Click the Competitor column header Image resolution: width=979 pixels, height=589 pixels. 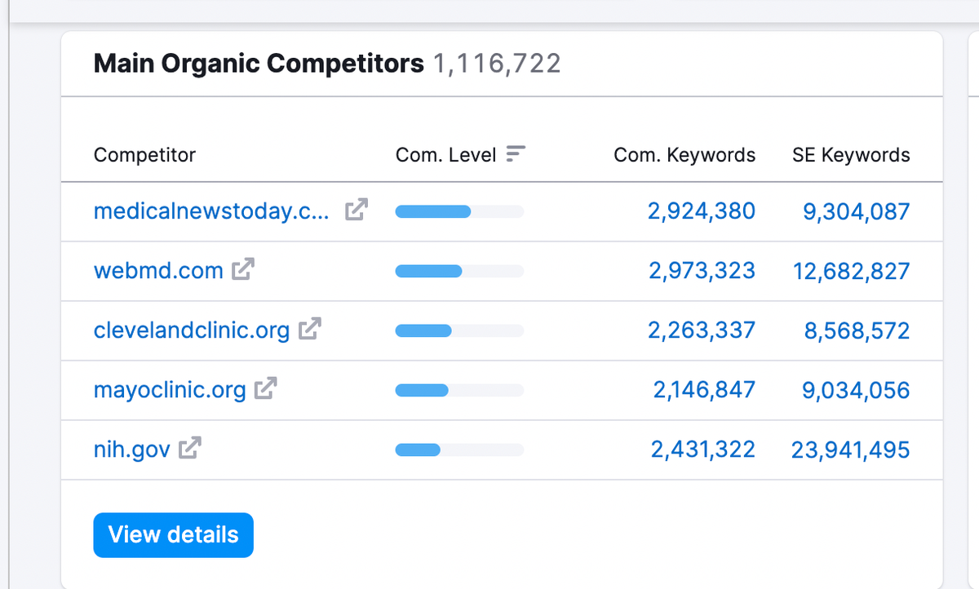(144, 155)
